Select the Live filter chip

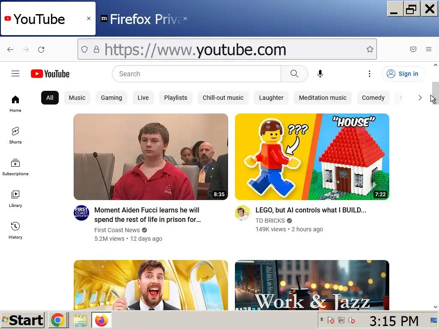coord(143,98)
